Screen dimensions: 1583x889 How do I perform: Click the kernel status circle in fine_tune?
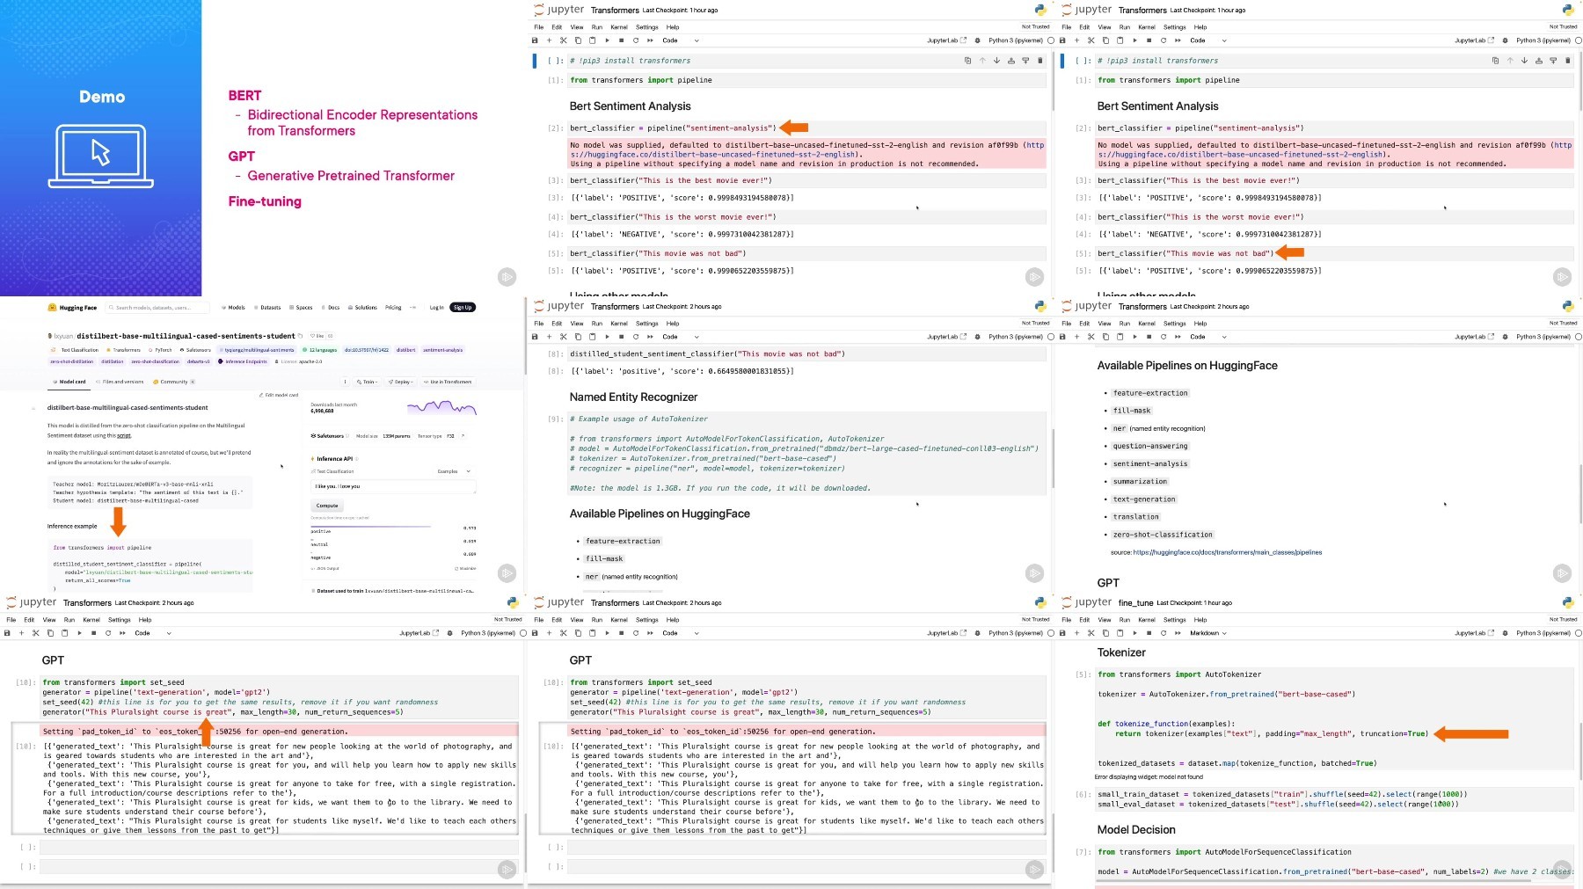(1579, 633)
